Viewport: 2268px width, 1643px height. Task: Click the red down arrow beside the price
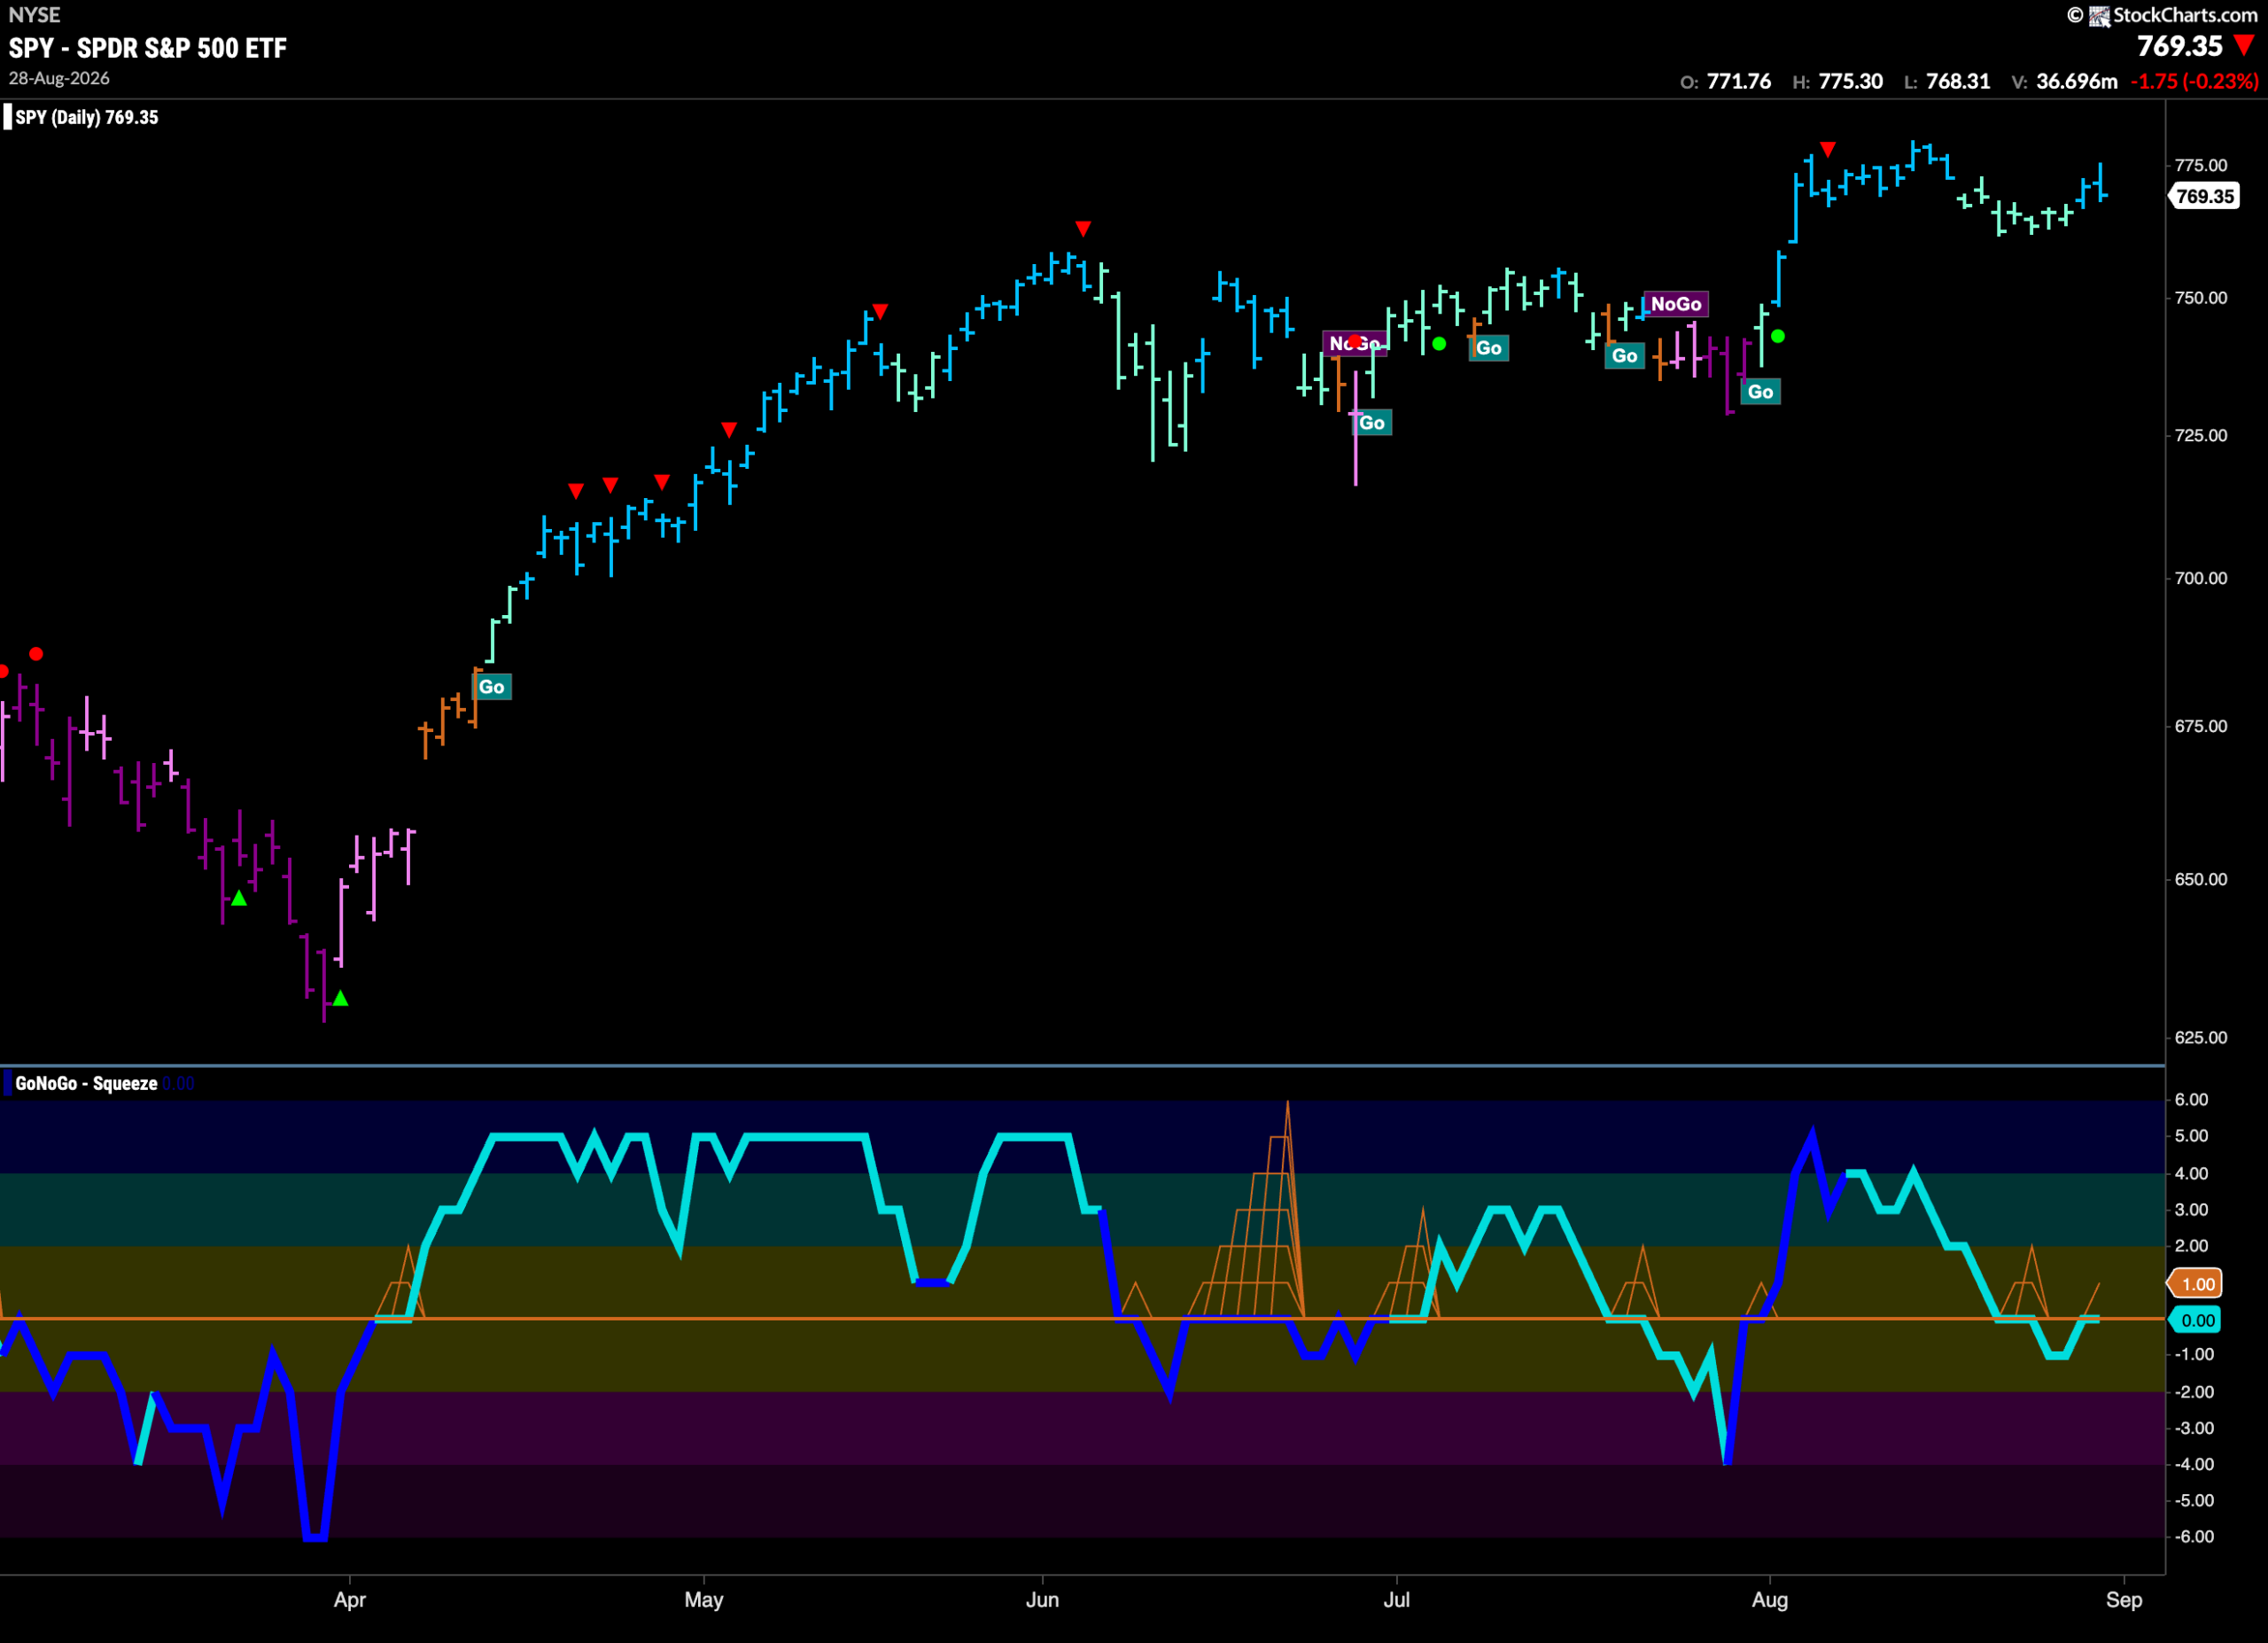(x=2245, y=45)
